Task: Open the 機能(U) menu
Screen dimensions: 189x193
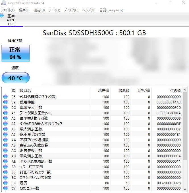Action: (39, 10)
